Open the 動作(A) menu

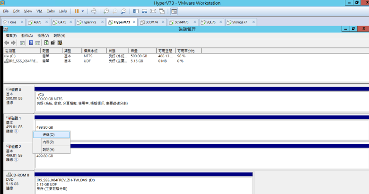click(x=27, y=35)
